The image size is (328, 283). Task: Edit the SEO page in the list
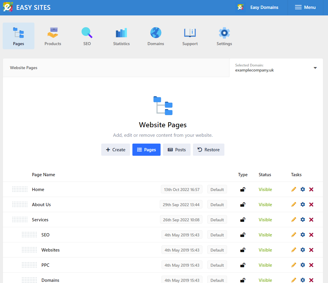[294, 235]
